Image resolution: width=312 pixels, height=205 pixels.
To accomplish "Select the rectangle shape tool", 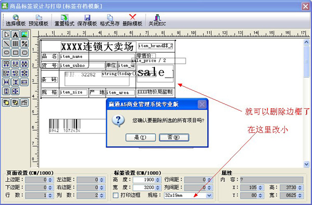I will (15, 53).
